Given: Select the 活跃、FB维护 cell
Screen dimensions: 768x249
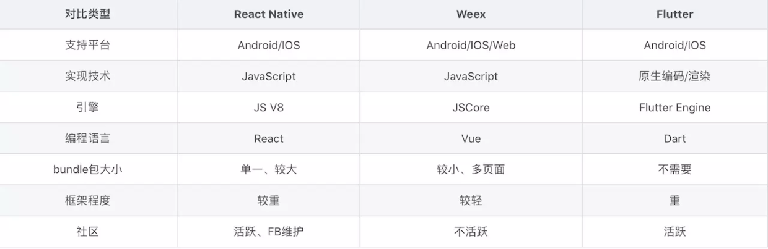Looking at the screenshot, I should click(268, 232).
